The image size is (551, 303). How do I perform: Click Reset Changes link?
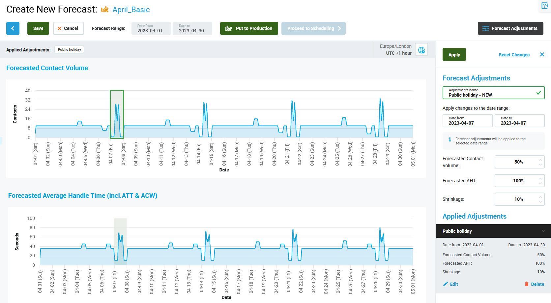(514, 55)
